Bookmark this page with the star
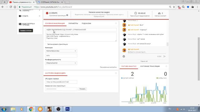The image size is (200, 112). pyautogui.click(x=174, y=7)
